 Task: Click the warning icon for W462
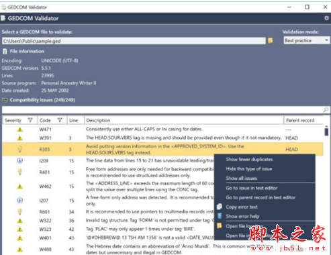click(x=19, y=187)
